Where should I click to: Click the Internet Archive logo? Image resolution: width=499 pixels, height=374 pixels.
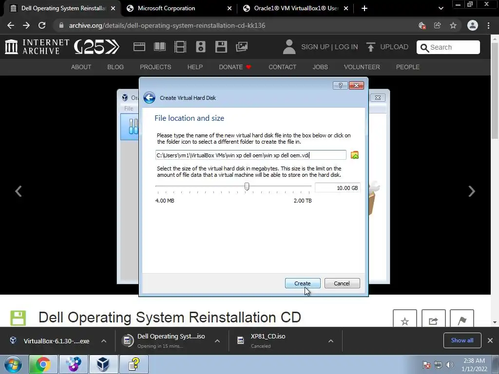(37, 47)
